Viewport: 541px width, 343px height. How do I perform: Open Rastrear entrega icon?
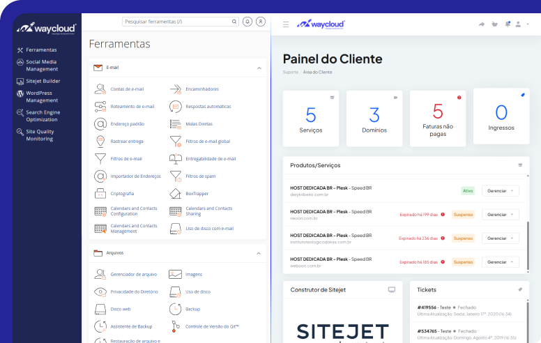click(100, 142)
